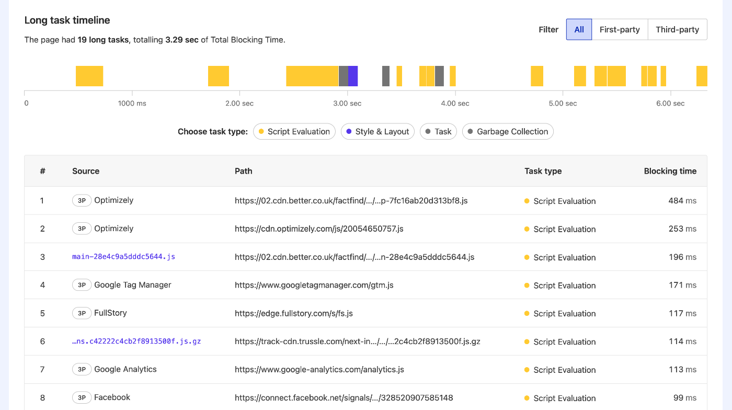Click the 3P badge beside FullStory
The height and width of the screenshot is (410, 732).
[82, 313]
